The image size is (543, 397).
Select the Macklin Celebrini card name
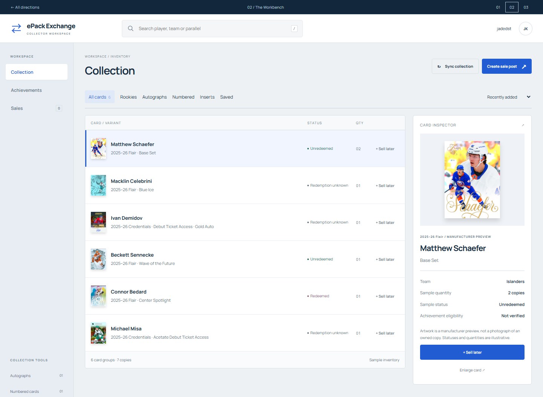pos(131,181)
